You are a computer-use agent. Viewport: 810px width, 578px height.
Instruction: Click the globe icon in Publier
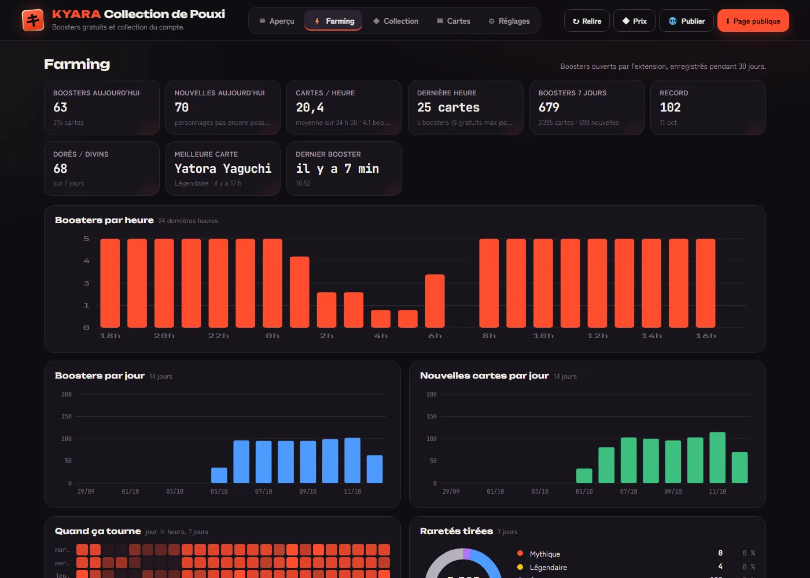[672, 21]
